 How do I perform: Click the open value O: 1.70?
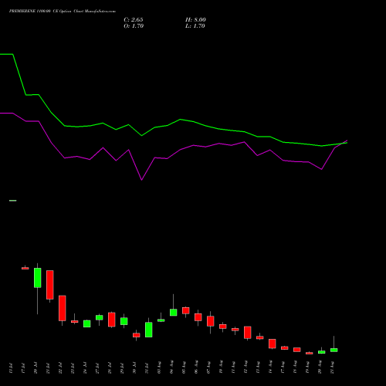[134, 26]
